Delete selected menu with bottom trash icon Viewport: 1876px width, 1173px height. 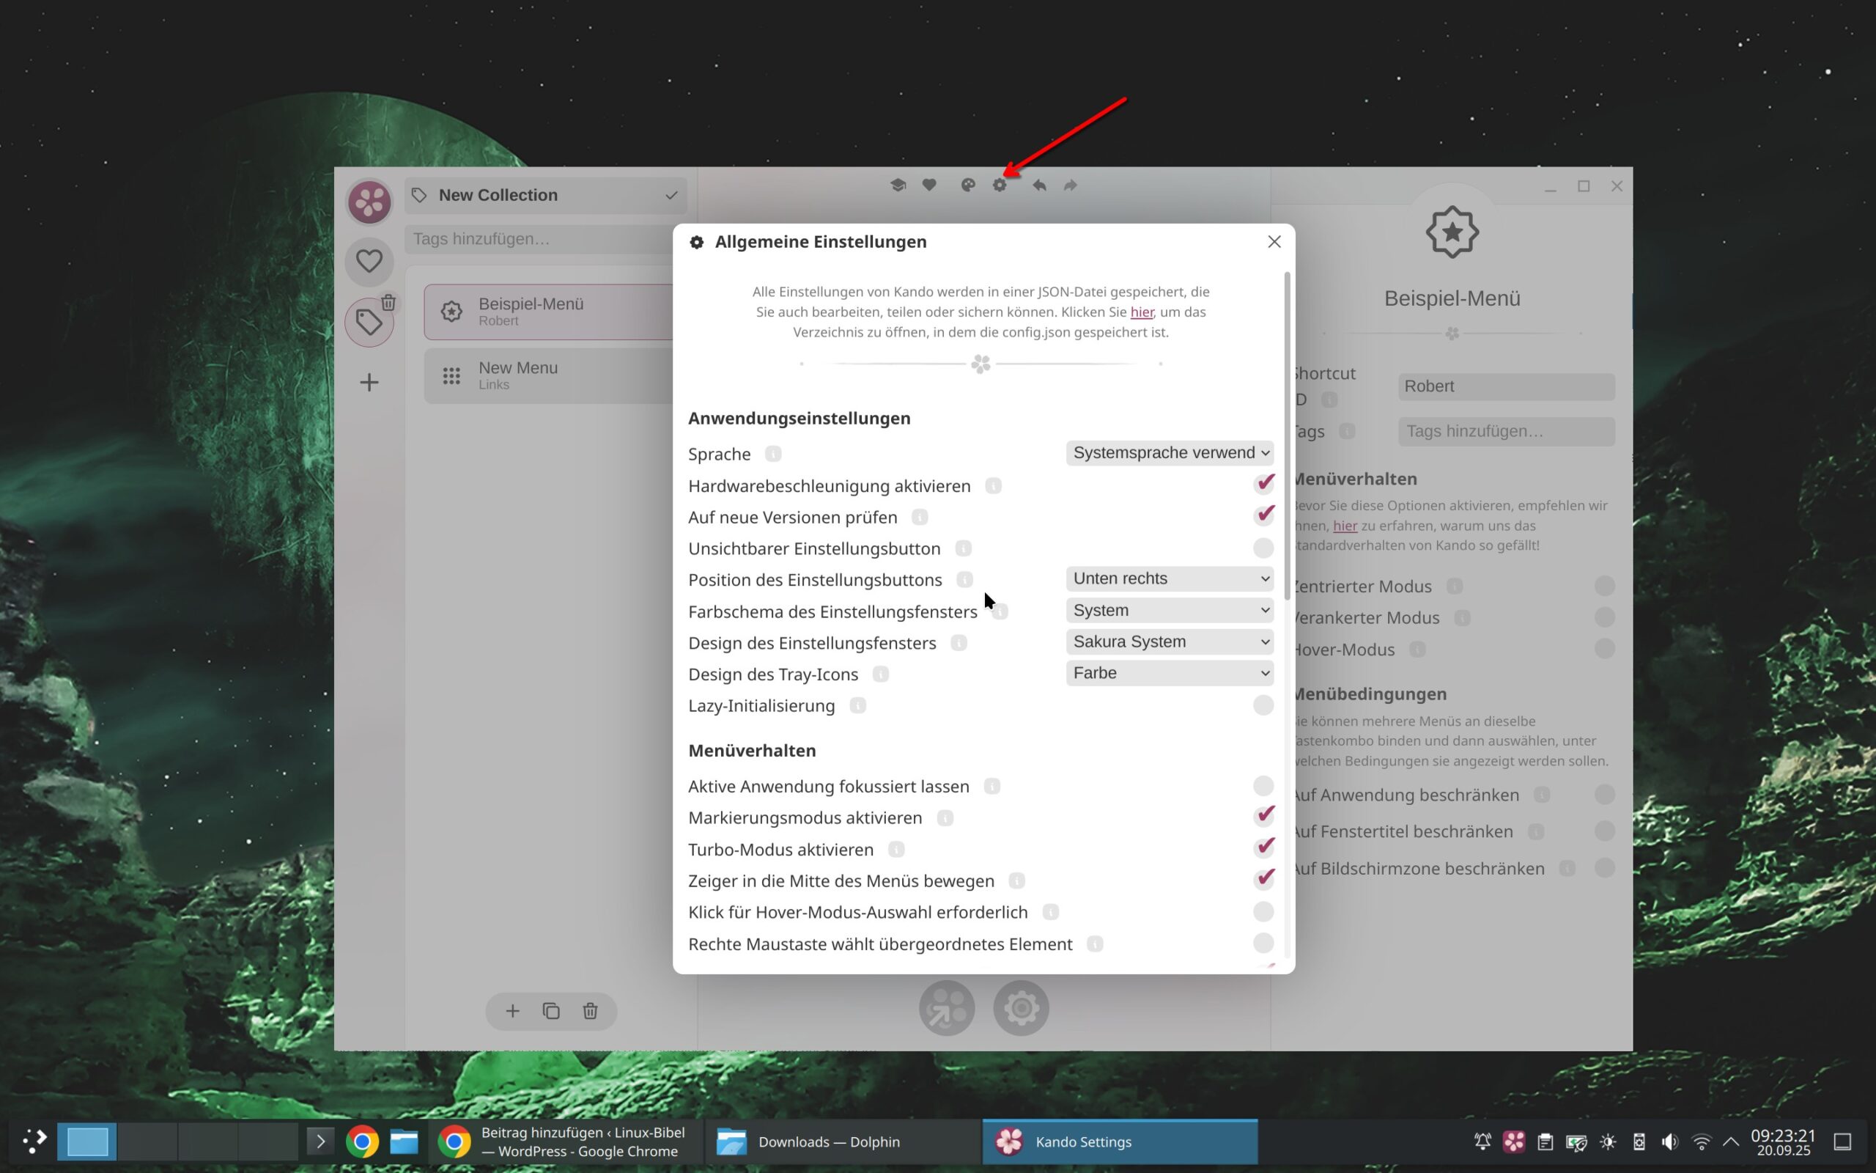(x=590, y=1011)
